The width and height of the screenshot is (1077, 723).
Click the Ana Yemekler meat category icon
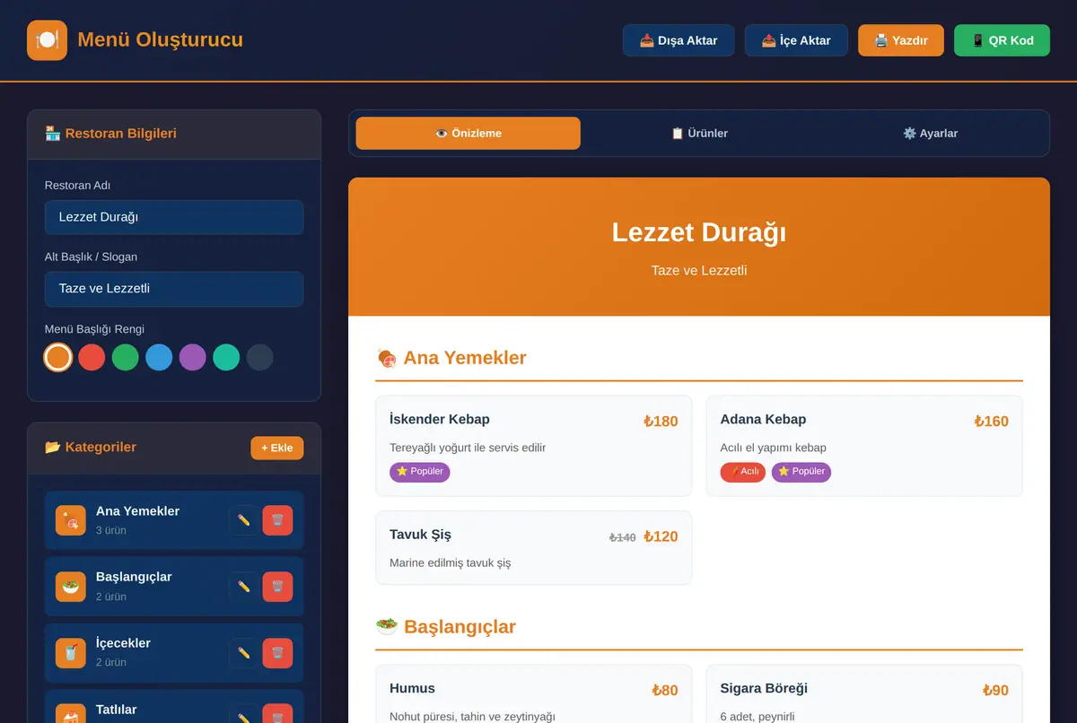coord(71,520)
